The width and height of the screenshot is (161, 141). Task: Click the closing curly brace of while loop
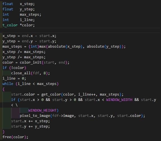coord(4,132)
